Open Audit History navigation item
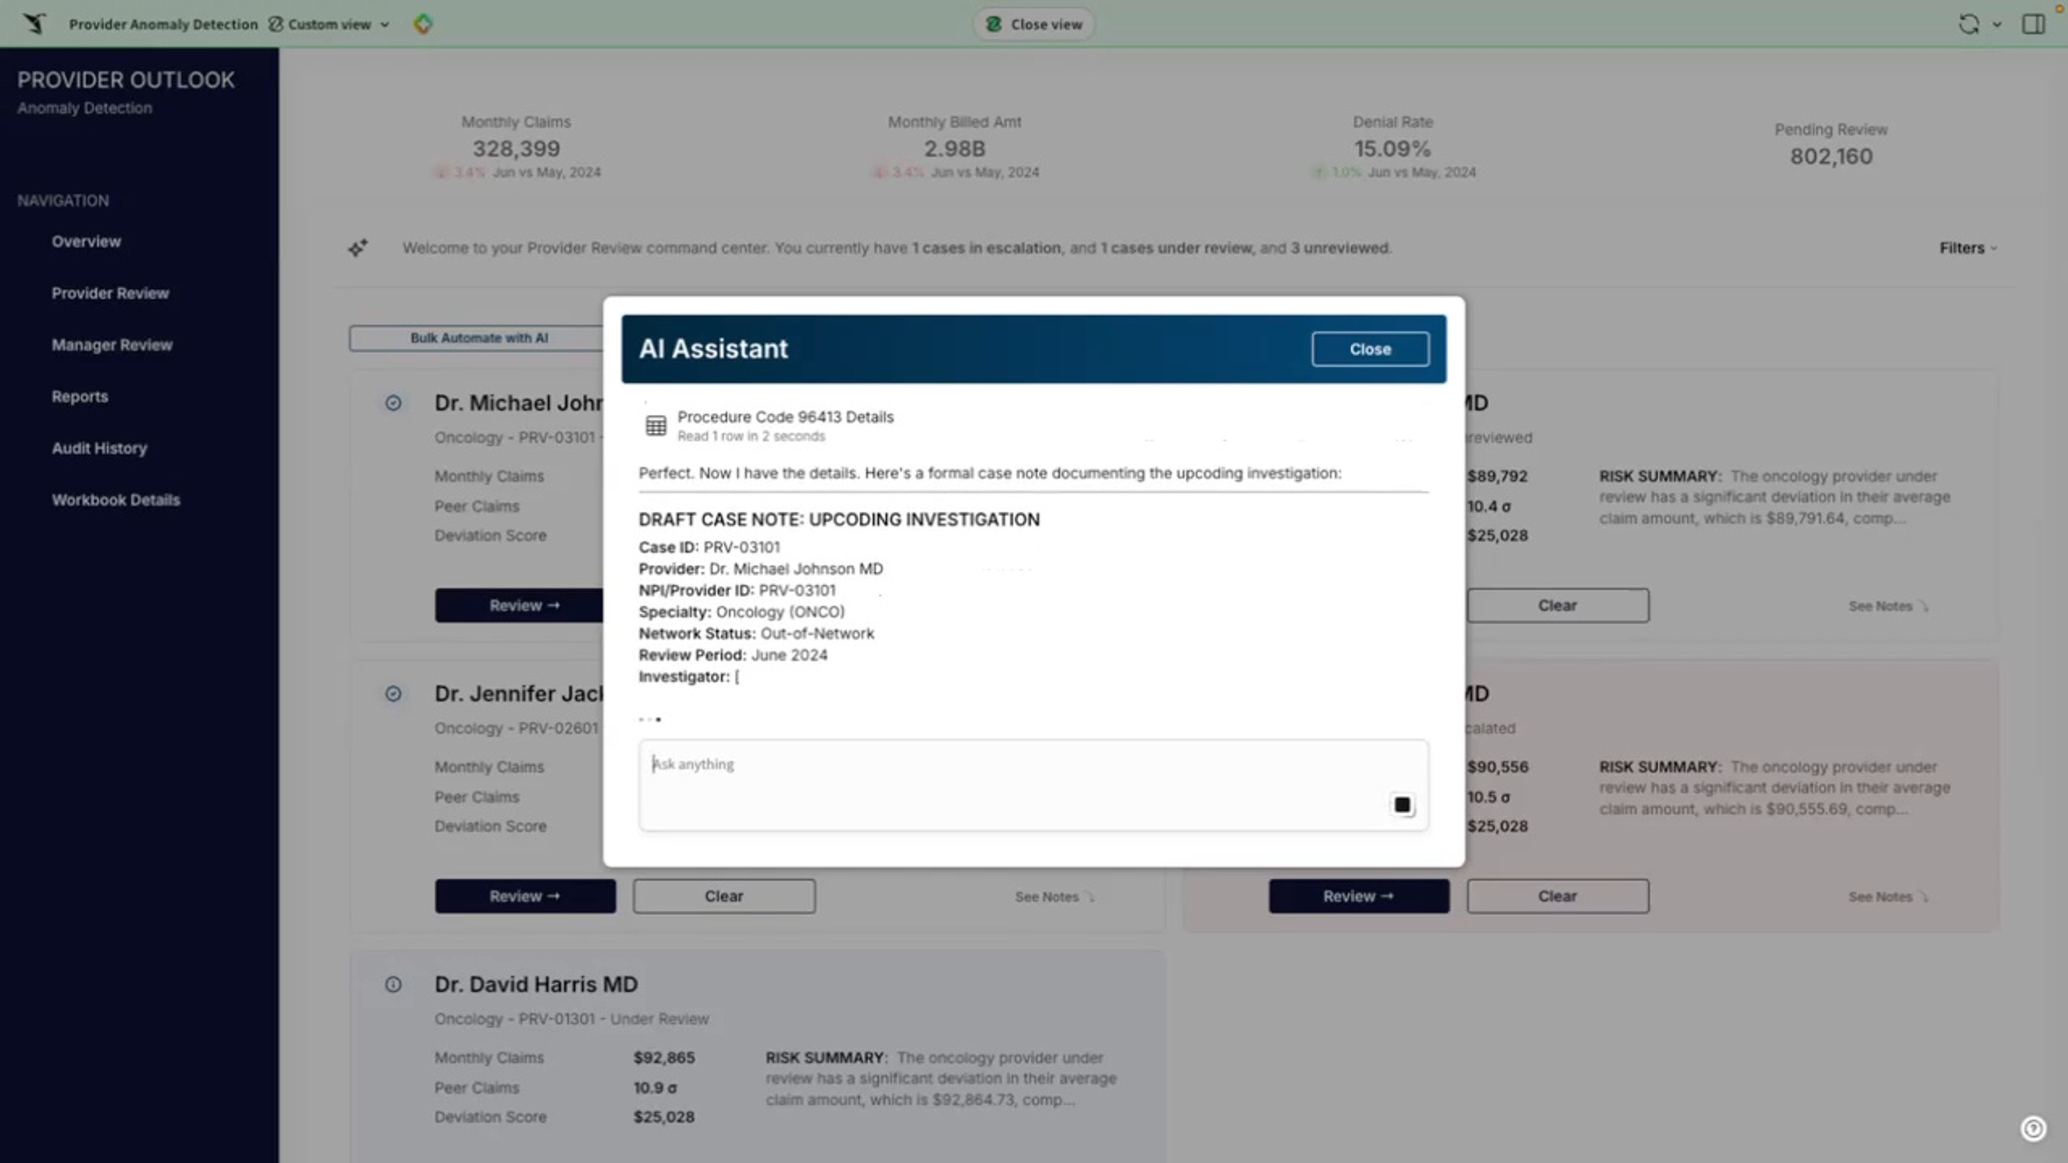This screenshot has width=2068, height=1163. (x=99, y=448)
